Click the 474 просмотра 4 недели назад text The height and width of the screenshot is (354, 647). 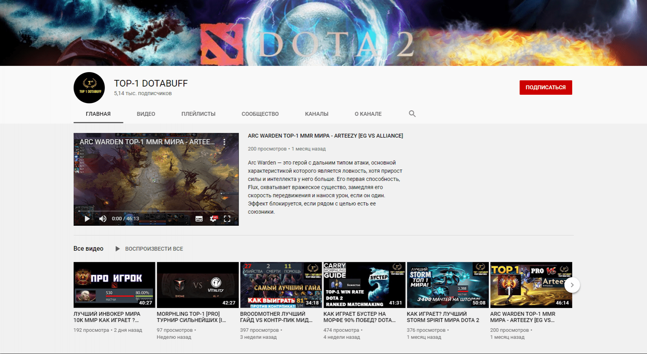click(x=343, y=334)
